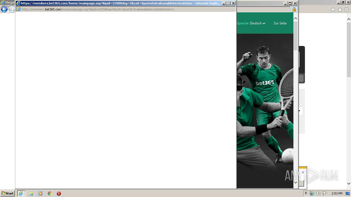Select the background Megal browser tab
This screenshot has width=351, height=197.
pos(8,2)
